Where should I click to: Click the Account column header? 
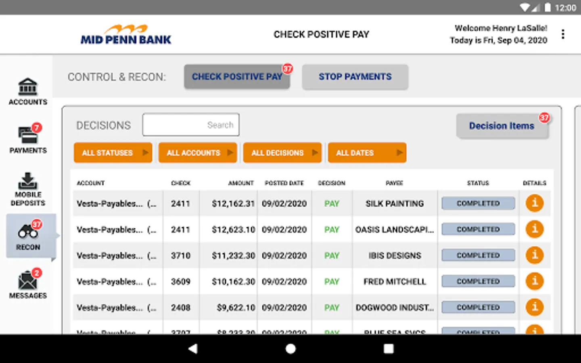point(91,183)
